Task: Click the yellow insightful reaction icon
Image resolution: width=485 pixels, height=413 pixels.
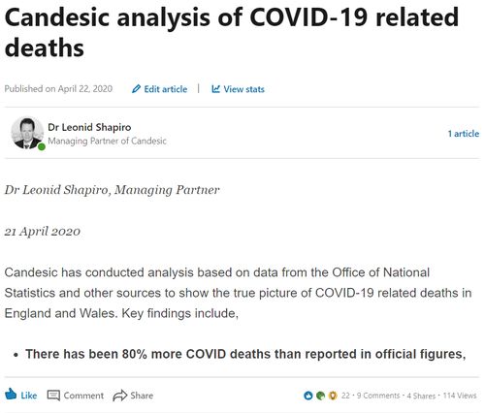Action: pos(333,396)
